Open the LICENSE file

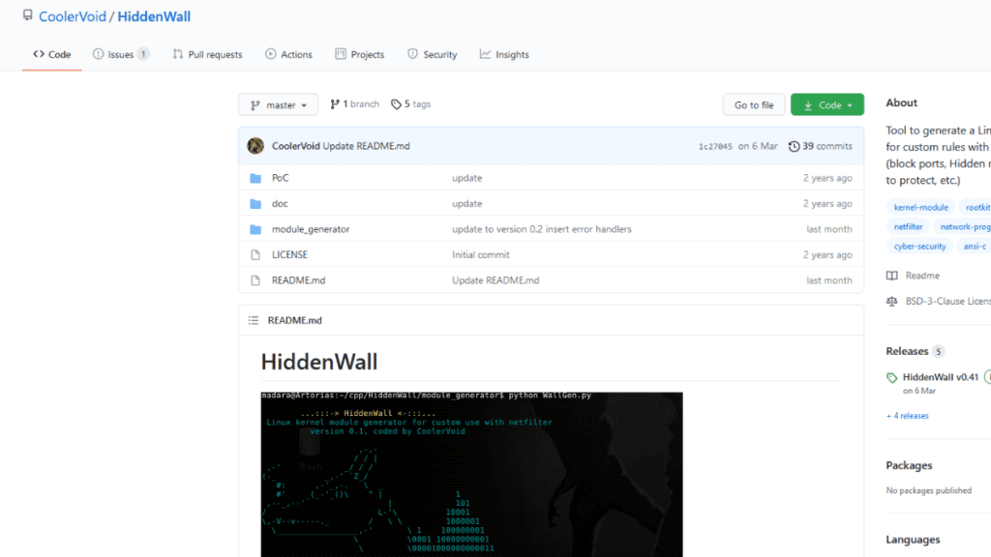click(289, 254)
